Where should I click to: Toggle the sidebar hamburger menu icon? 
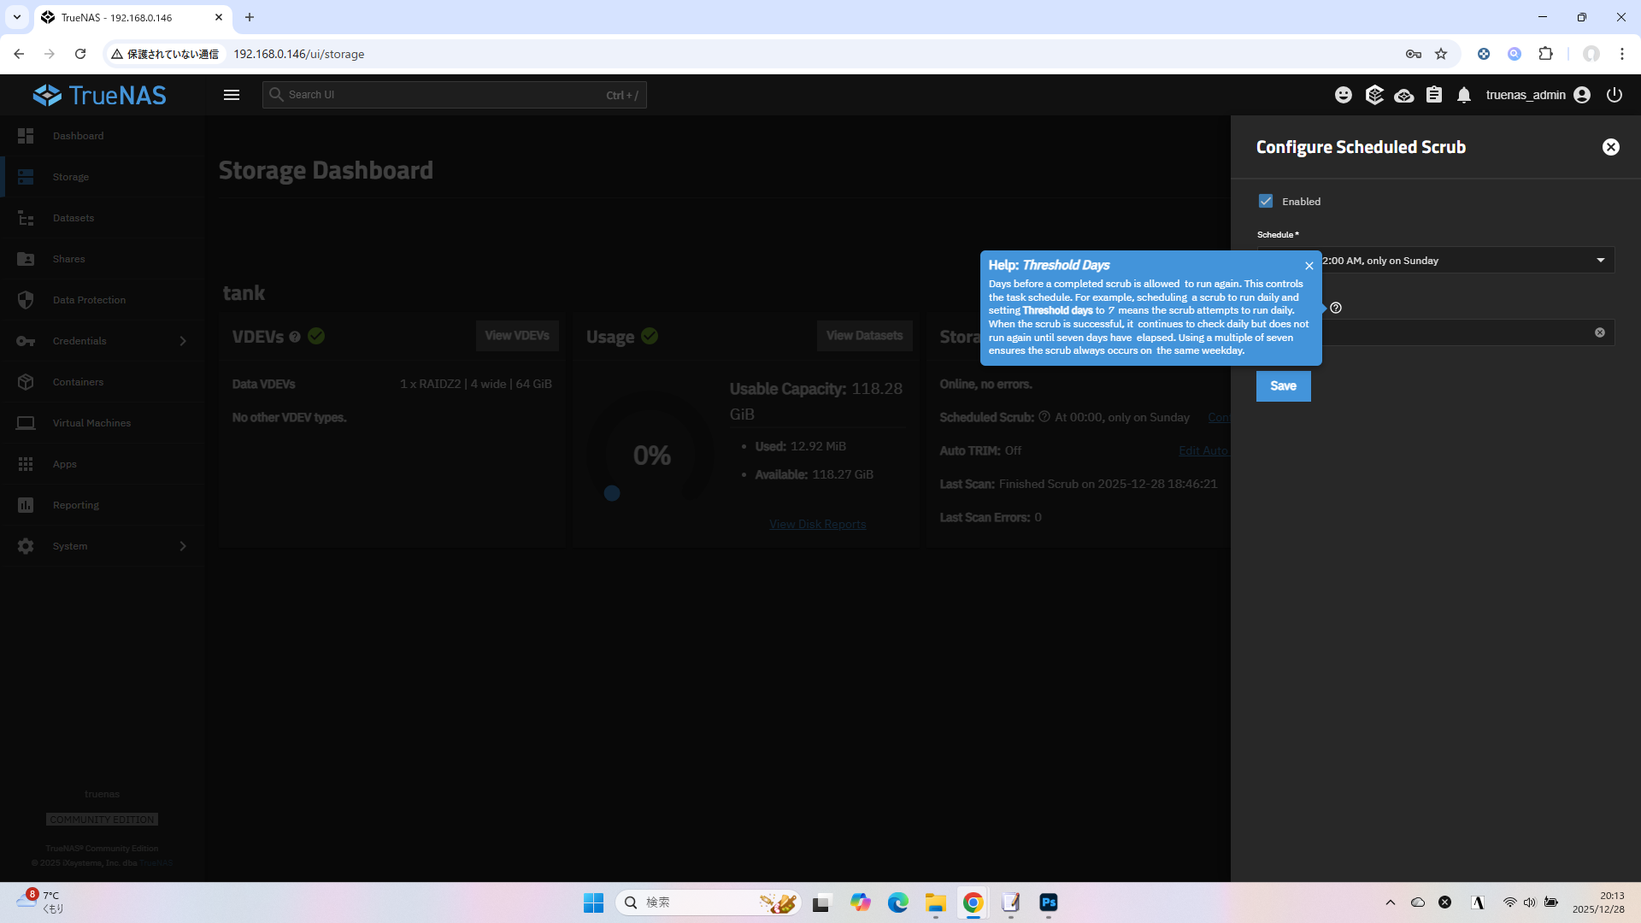[x=232, y=95]
